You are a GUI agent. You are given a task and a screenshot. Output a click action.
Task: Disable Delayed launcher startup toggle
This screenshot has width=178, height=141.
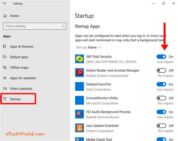(x=161, y=84)
